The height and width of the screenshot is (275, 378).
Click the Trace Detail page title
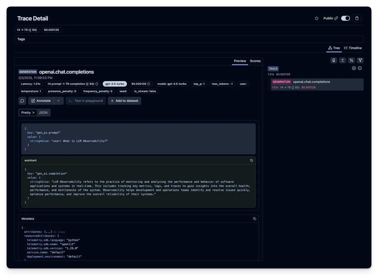32,18
